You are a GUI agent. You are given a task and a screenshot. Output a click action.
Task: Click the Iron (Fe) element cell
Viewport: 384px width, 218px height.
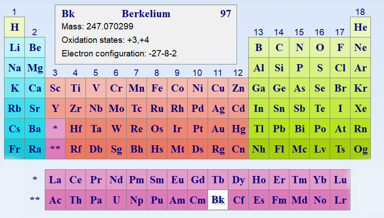(157, 88)
